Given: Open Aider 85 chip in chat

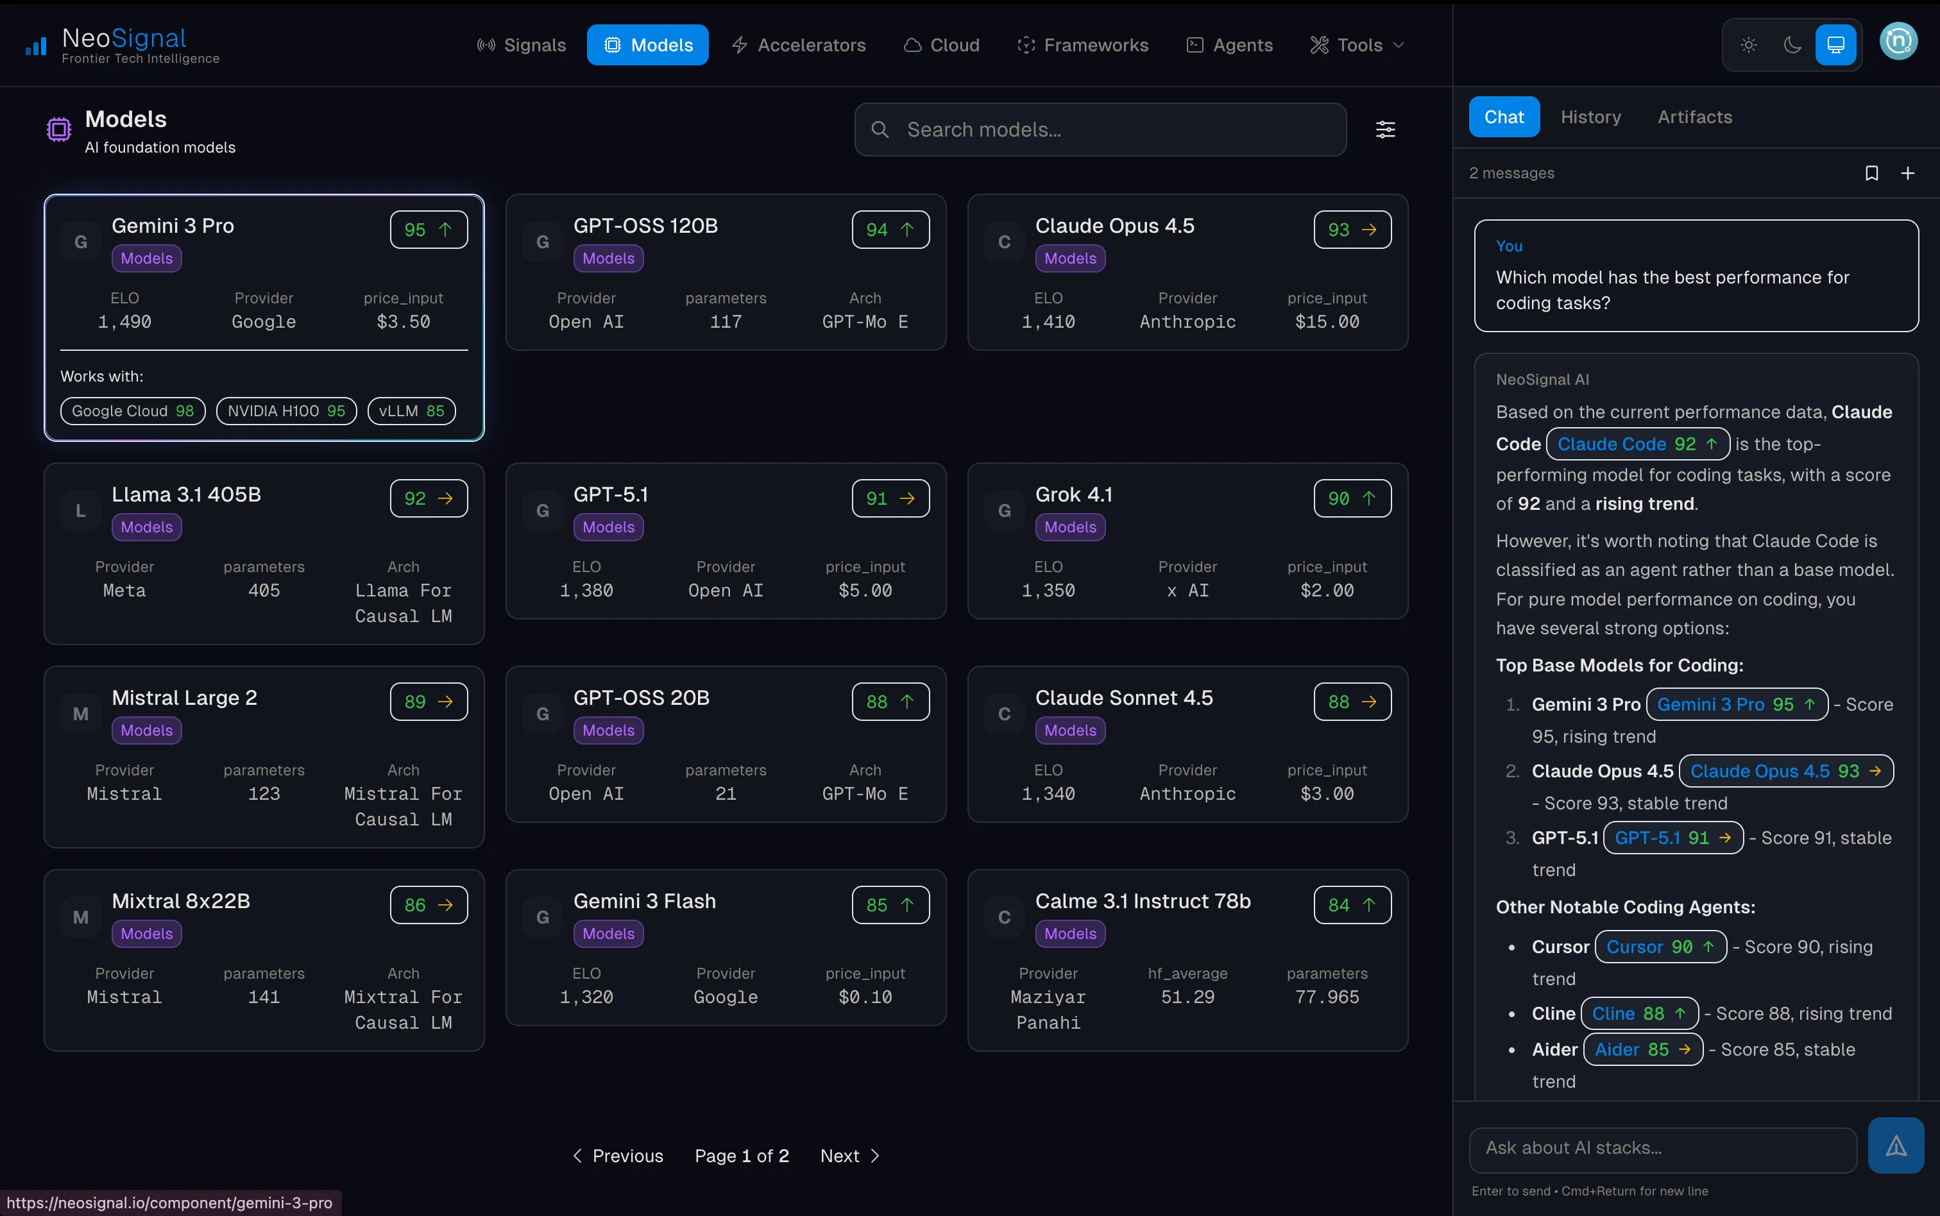Looking at the screenshot, I should pos(1642,1049).
